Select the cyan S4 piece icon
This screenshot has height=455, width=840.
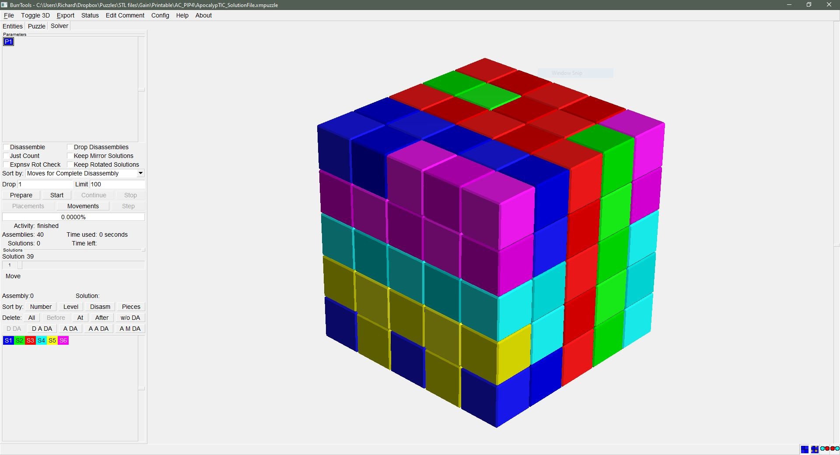point(41,340)
